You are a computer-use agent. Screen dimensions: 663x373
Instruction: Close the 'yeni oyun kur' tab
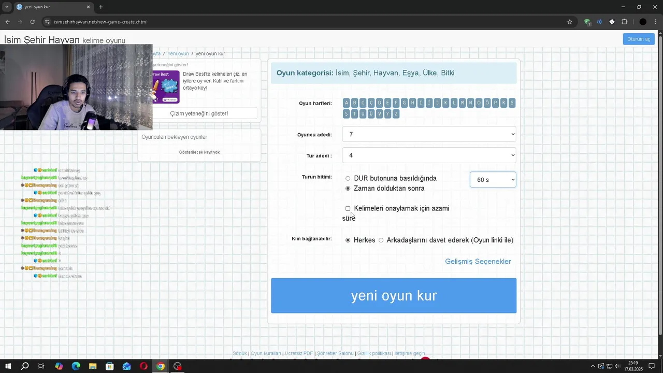pyautogui.click(x=88, y=7)
